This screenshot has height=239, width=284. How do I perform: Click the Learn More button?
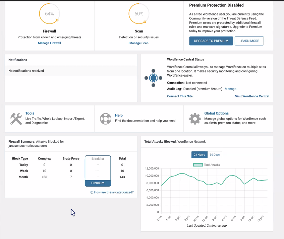pos(249,41)
